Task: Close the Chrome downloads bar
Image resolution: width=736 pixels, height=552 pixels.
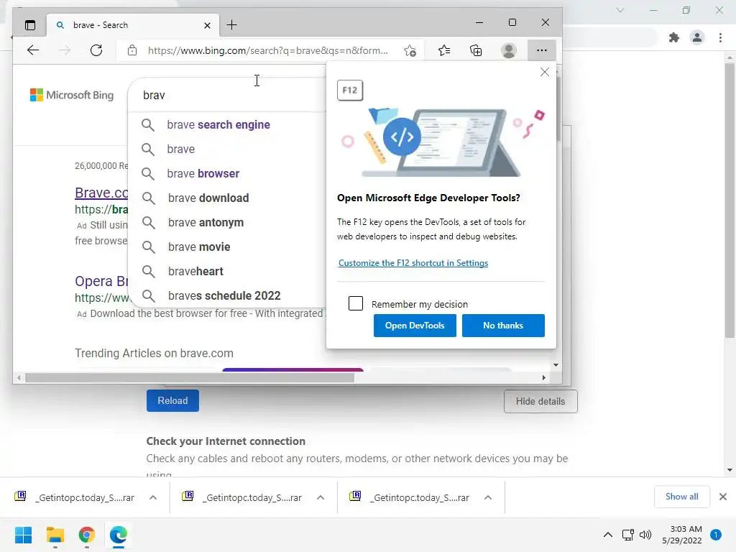Action: pyautogui.click(x=723, y=497)
